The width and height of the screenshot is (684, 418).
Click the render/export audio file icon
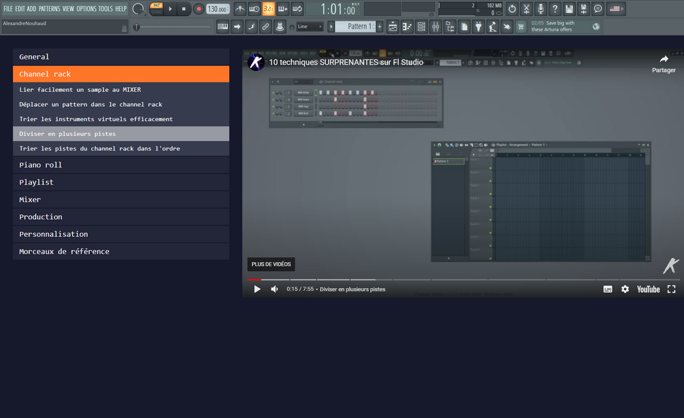584,9
